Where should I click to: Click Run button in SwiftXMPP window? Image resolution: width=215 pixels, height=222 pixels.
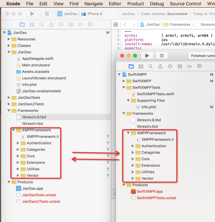(147, 56)
